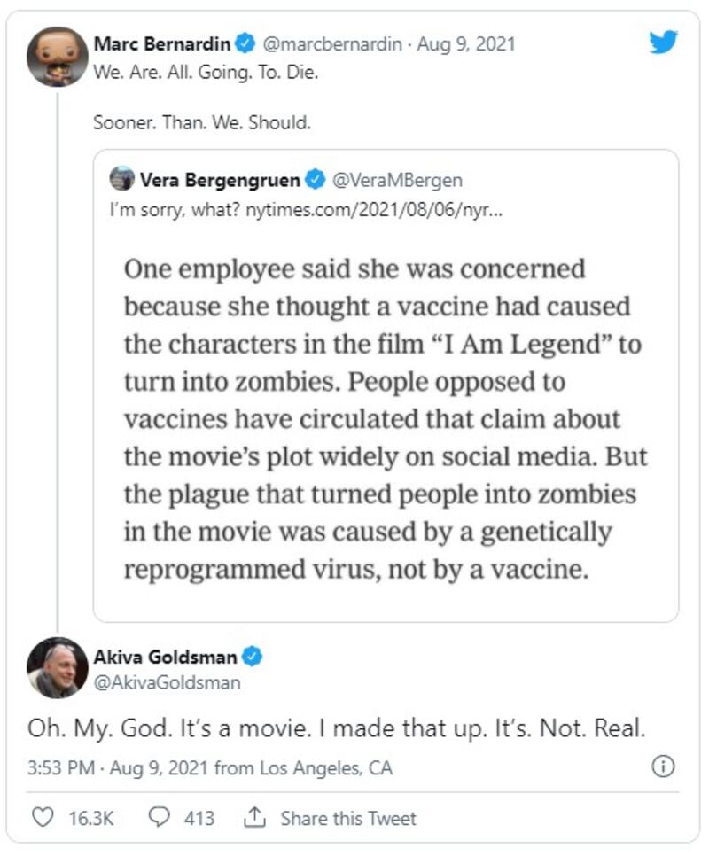Image resolution: width=709 pixels, height=856 pixels.
Task: Open replies with speech bubble icon
Action: tap(160, 818)
